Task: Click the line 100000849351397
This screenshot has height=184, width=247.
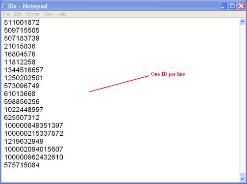Action: pyautogui.click(x=33, y=125)
